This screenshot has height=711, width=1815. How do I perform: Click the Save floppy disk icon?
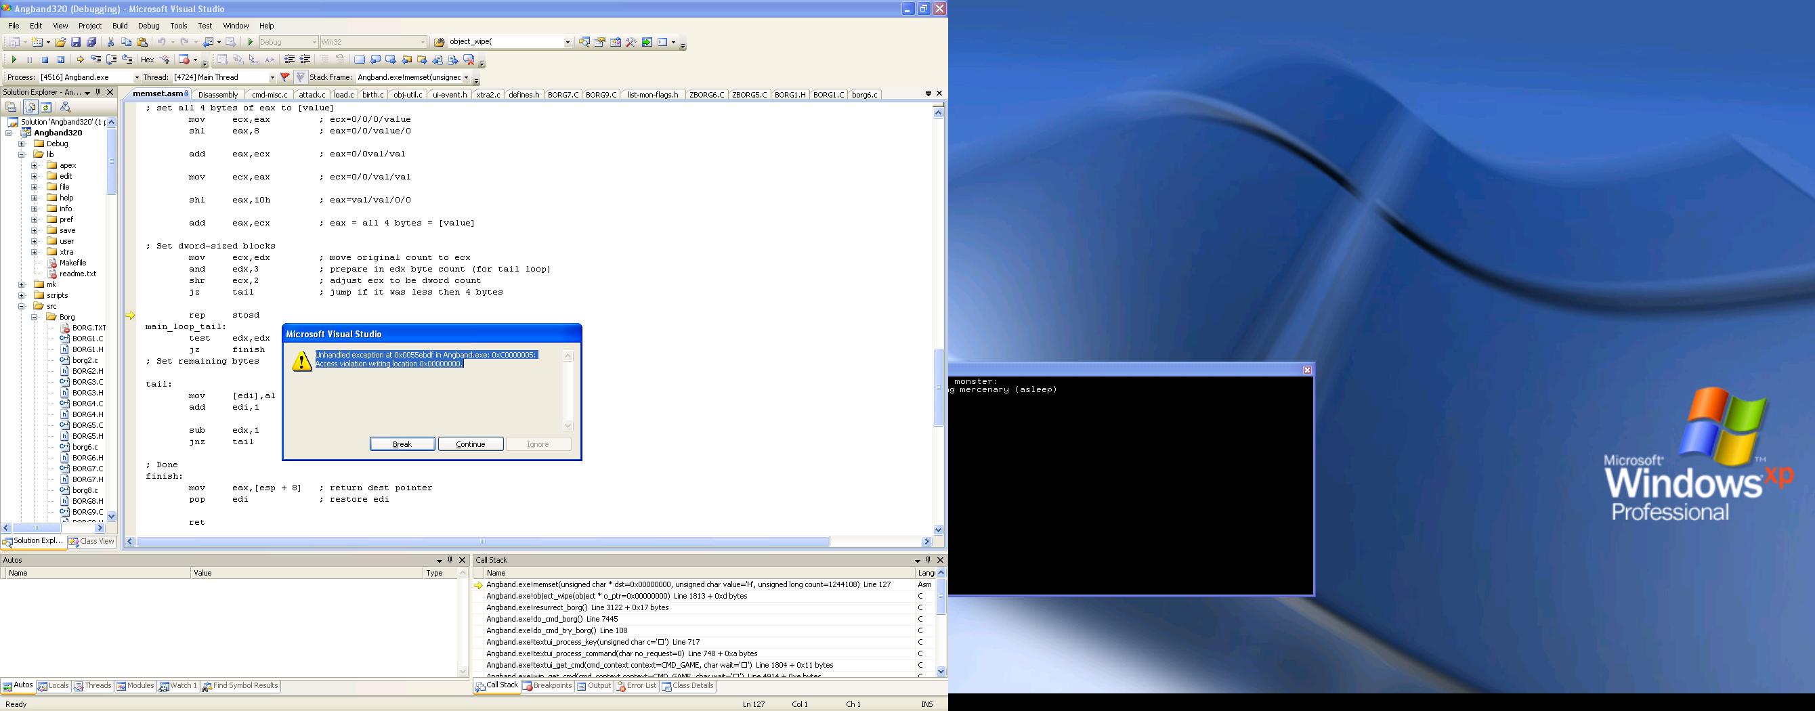pos(76,42)
